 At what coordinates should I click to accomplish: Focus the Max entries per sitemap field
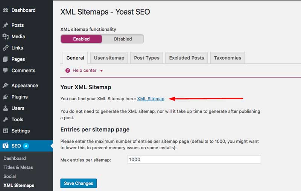tap(194, 159)
